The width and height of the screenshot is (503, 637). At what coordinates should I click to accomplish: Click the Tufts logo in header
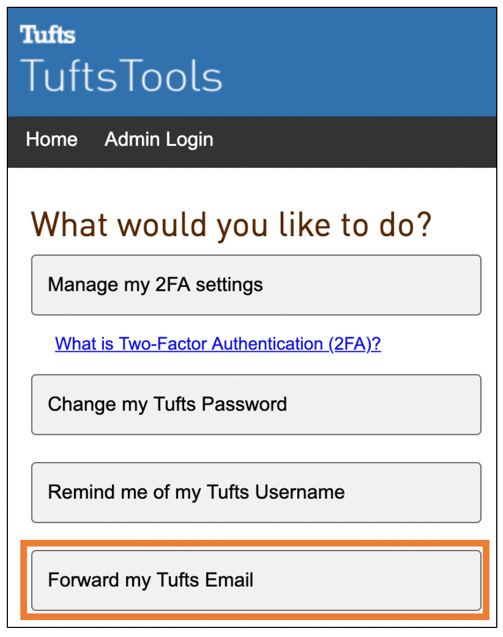click(47, 35)
